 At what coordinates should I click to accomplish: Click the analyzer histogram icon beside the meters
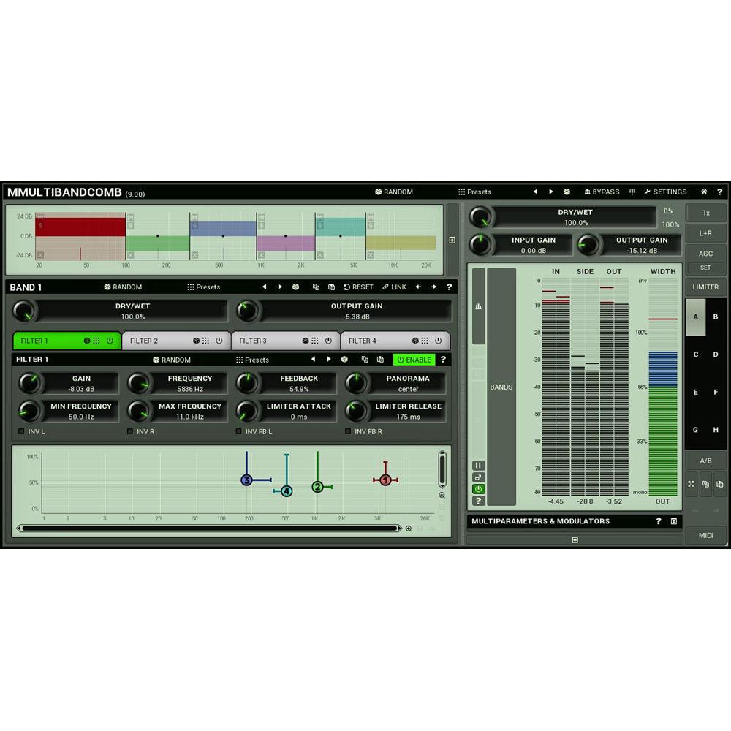coord(478,306)
